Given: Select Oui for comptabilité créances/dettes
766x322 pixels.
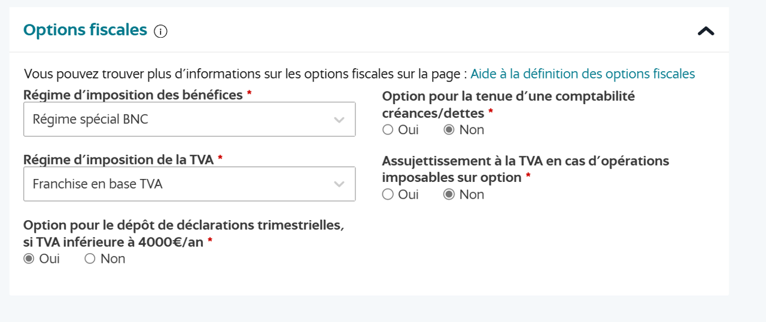Looking at the screenshot, I should [x=388, y=130].
